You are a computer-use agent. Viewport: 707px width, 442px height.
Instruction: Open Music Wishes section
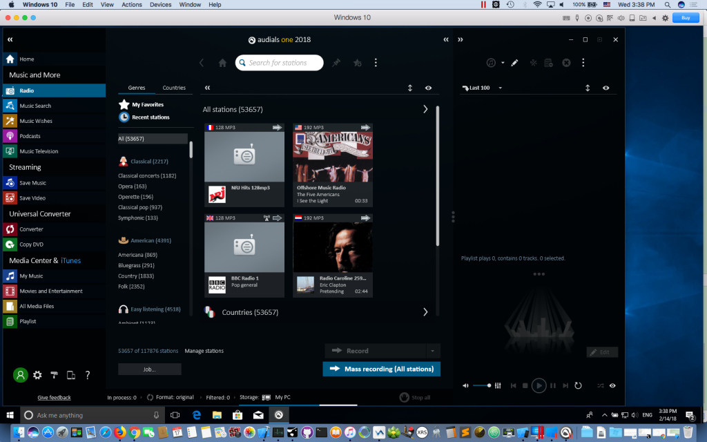(54, 121)
